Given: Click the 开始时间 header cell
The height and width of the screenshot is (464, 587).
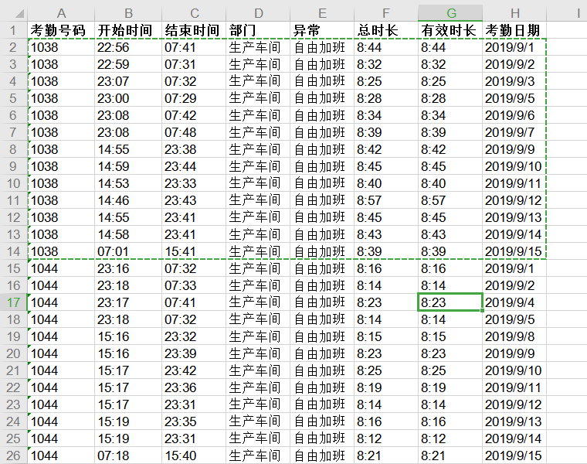Looking at the screenshot, I should click(x=128, y=30).
